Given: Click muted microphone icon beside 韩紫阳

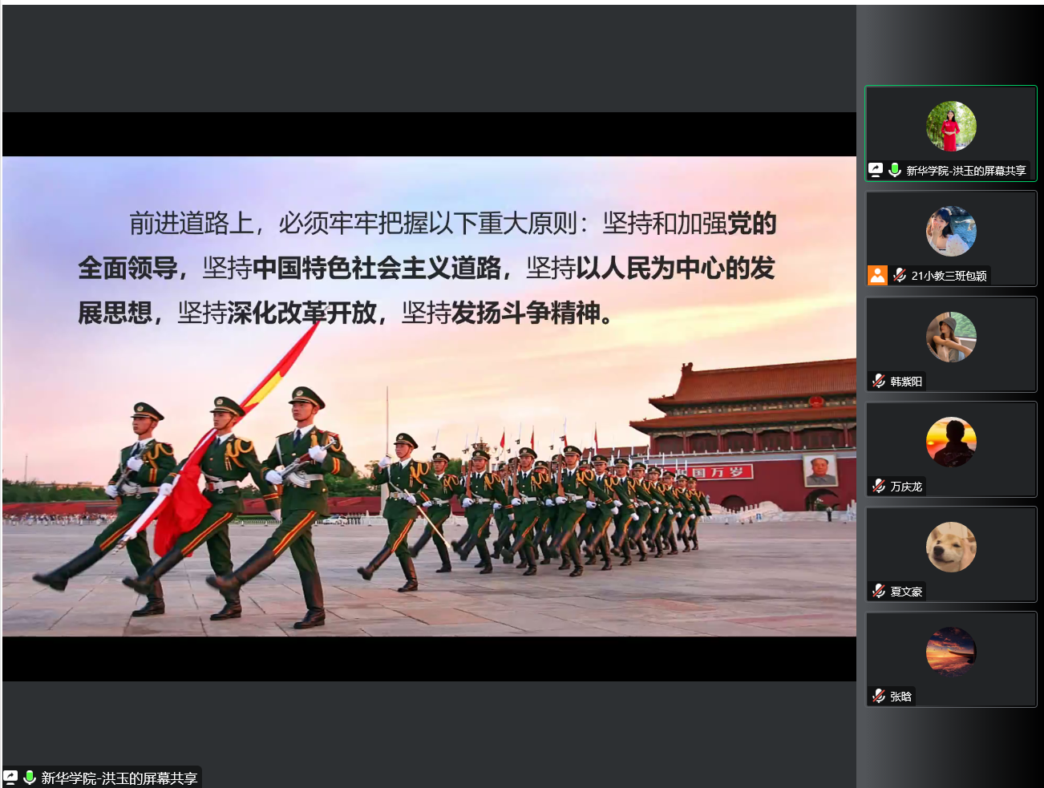Looking at the screenshot, I should [x=879, y=381].
